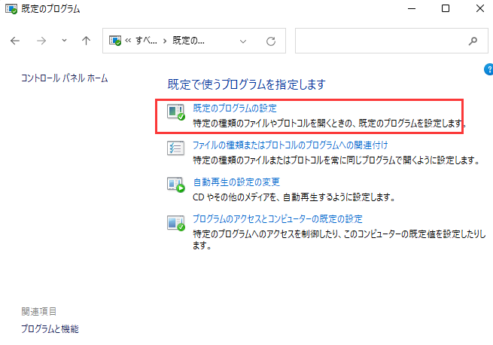This screenshot has height=345, width=493.
Task: Click the search magnifier icon
Action: coord(473,41)
